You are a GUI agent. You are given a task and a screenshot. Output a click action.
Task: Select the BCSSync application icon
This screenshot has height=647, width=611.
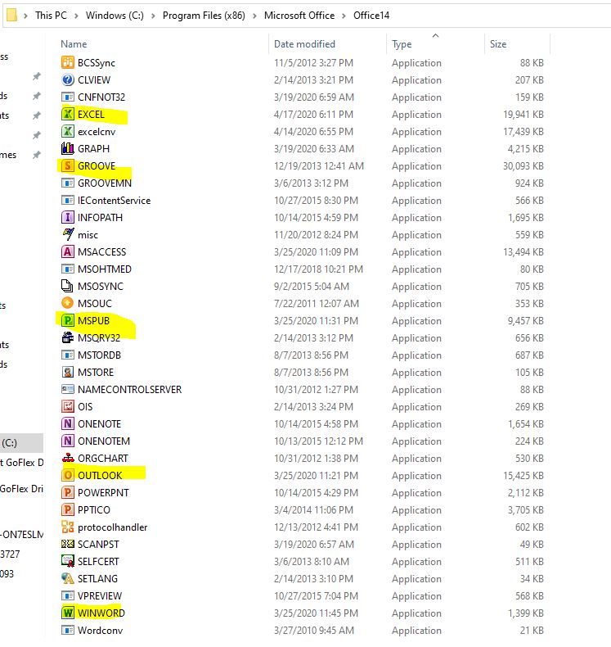click(x=68, y=63)
